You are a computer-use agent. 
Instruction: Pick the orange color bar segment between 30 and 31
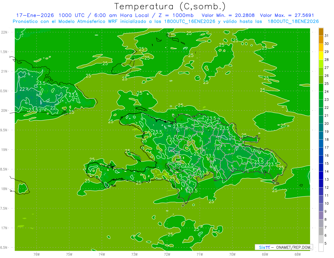coord(321,40)
